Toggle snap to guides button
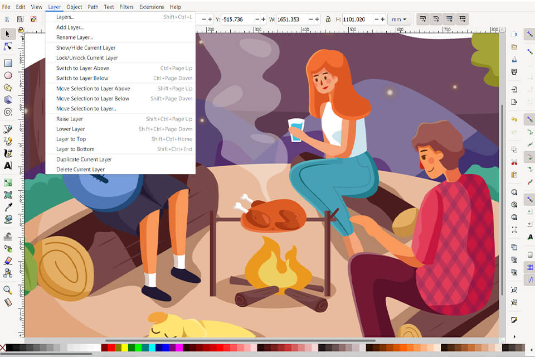Viewport: 535px width, 357px height. [529, 280]
